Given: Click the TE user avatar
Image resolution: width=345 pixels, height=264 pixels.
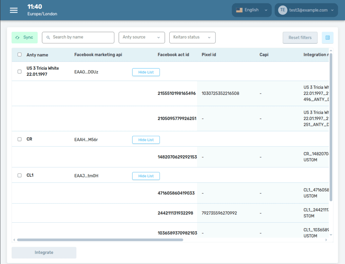Looking at the screenshot, I should click(x=283, y=10).
